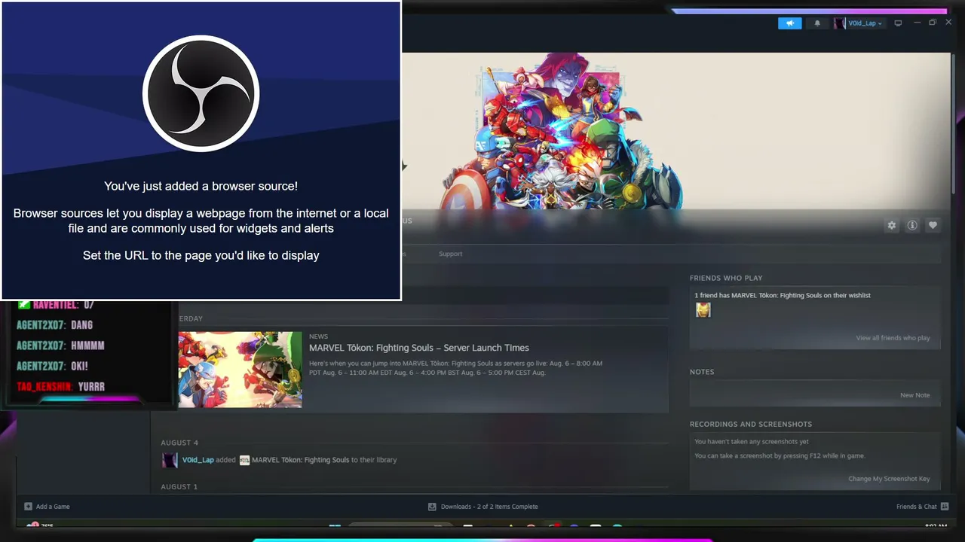Image resolution: width=965 pixels, height=542 pixels.
Task: Open Downloads status '2 of 2 Items Complete'
Action: coord(489,507)
